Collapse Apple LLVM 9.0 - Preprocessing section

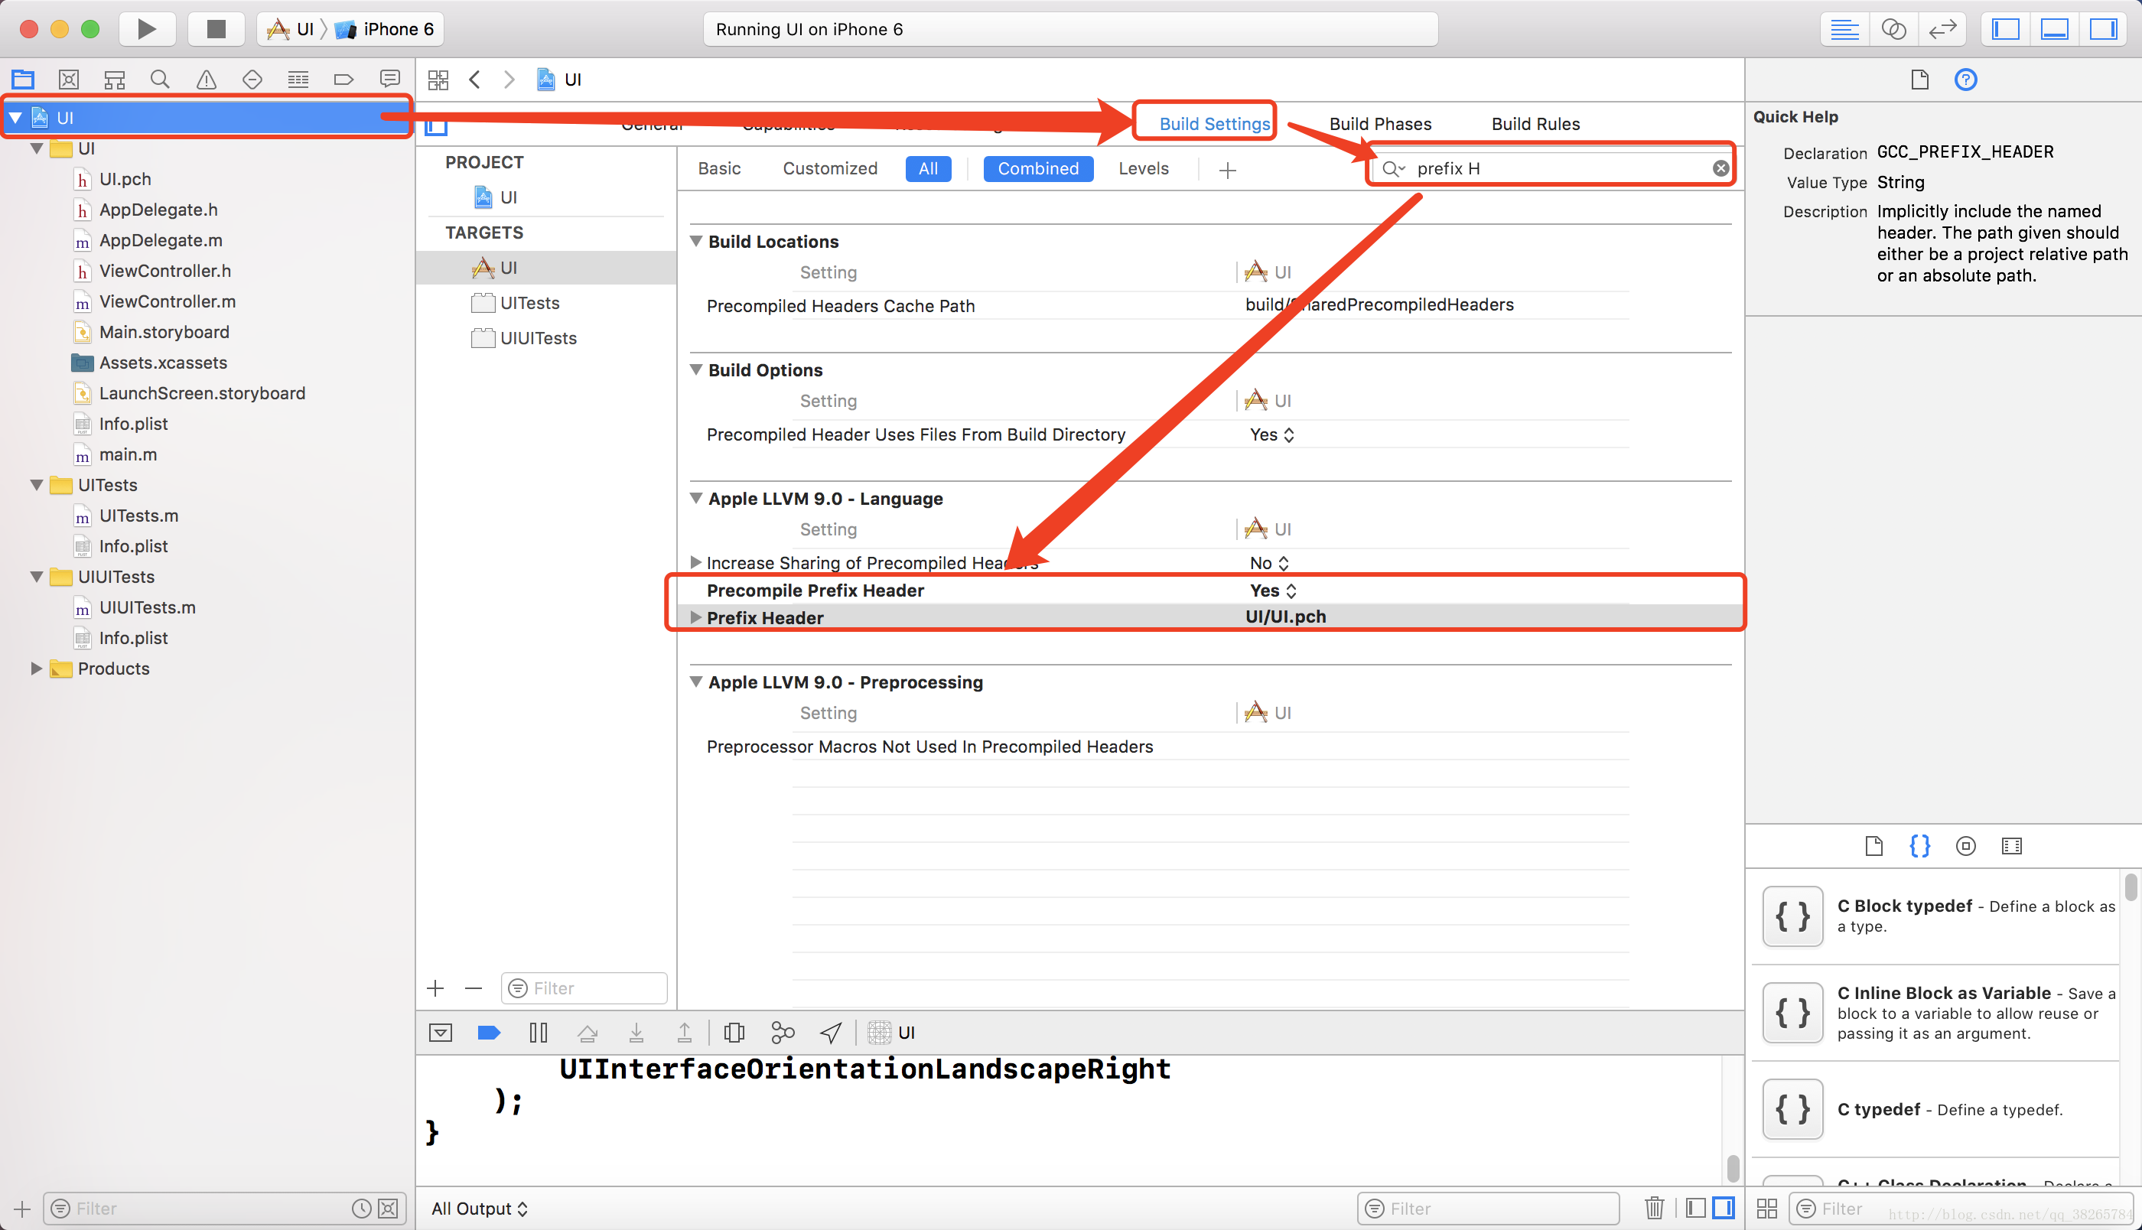pos(697,681)
